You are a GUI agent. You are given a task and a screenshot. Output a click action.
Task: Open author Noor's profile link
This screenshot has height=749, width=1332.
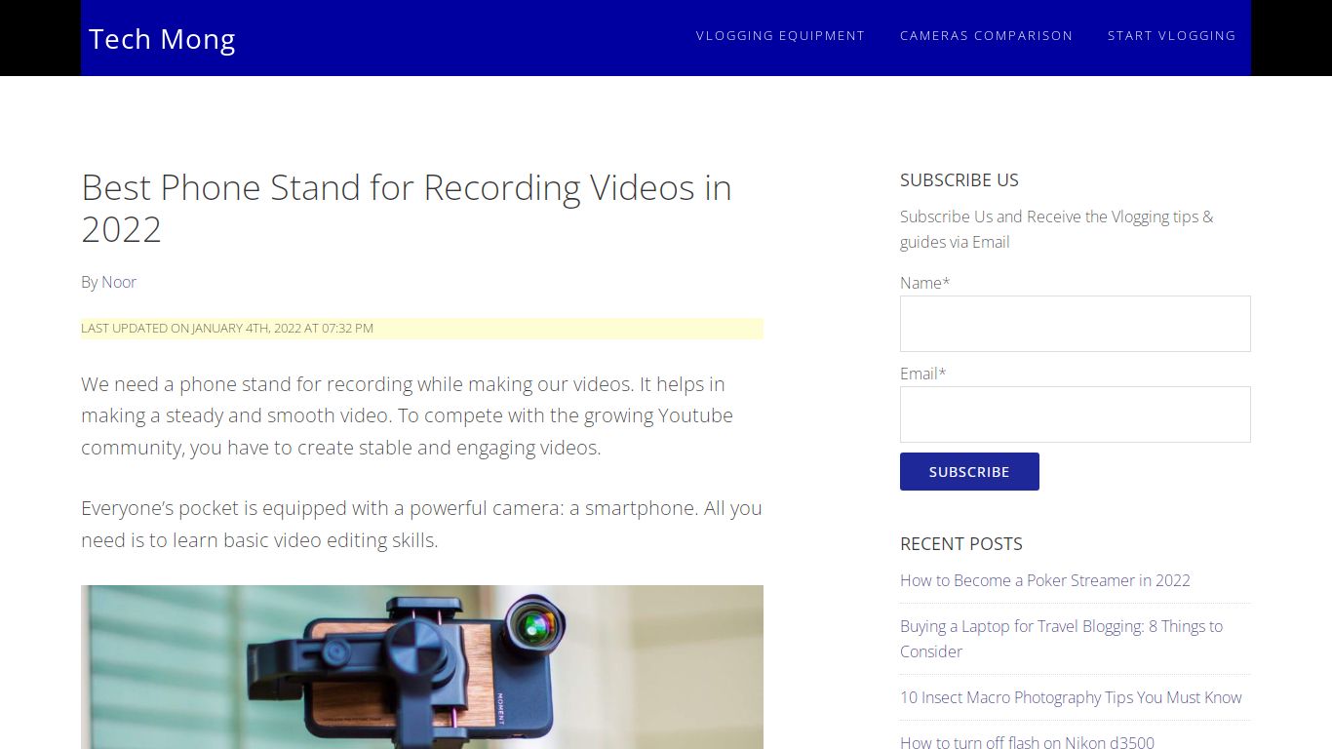[119, 282]
